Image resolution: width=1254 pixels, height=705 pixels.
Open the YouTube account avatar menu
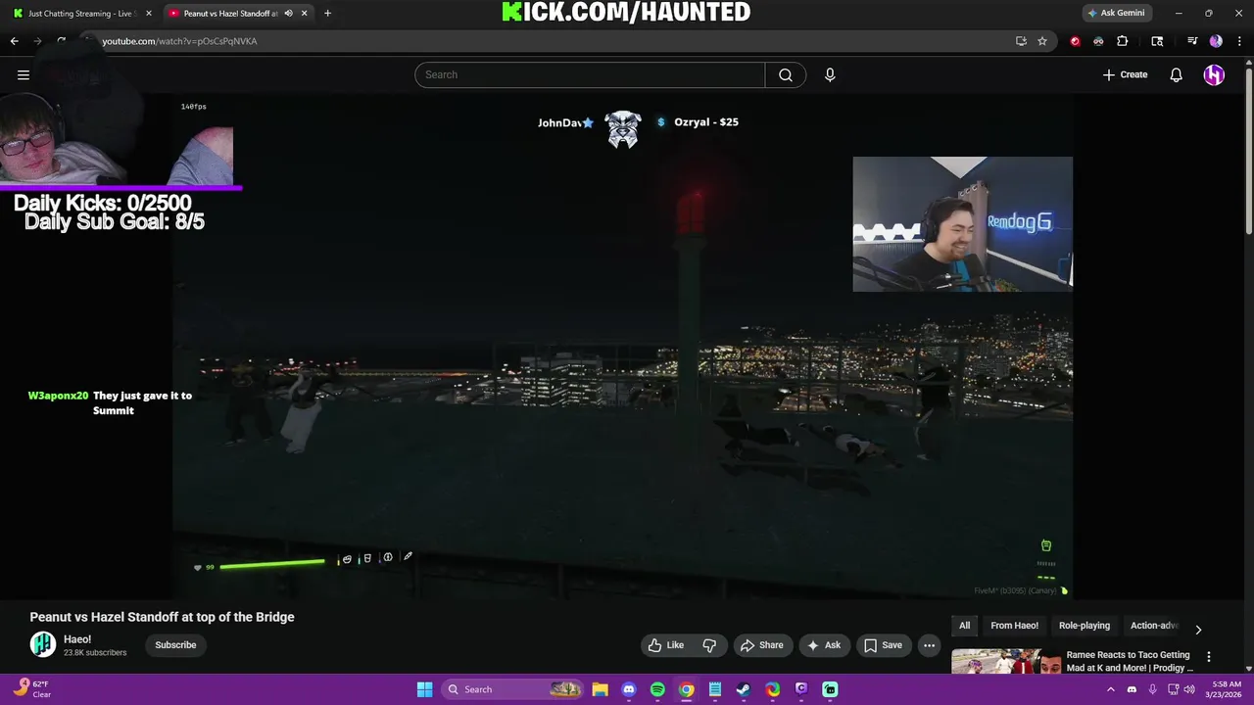click(x=1214, y=74)
